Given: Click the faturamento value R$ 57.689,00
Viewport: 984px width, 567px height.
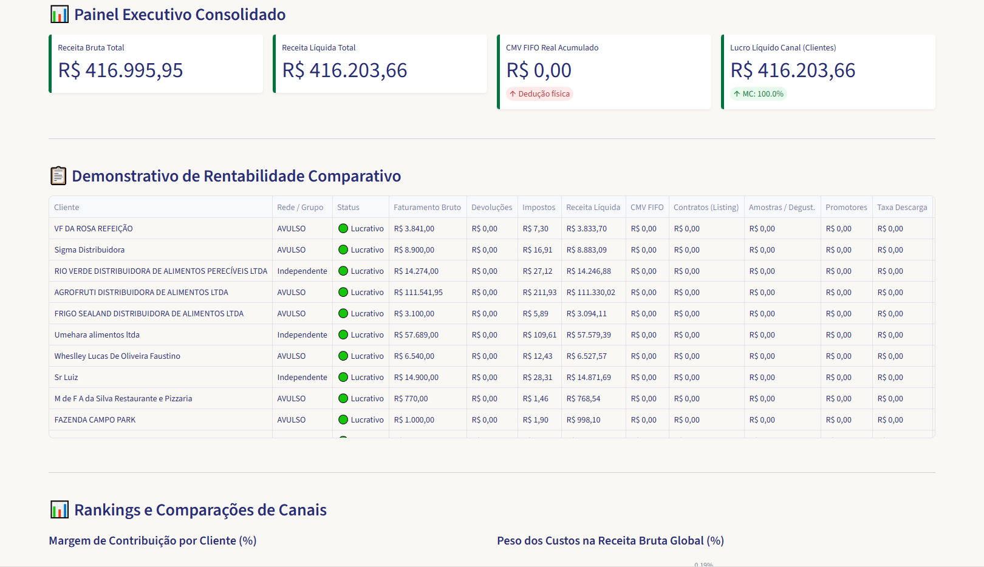Looking at the screenshot, I should (x=416, y=334).
